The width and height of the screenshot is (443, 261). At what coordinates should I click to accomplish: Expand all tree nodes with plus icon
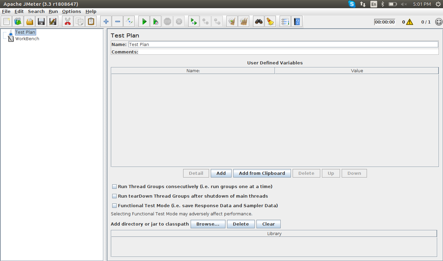click(x=106, y=22)
